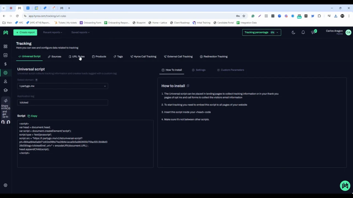Open the tracking target icon in sidebar

coord(6,73)
